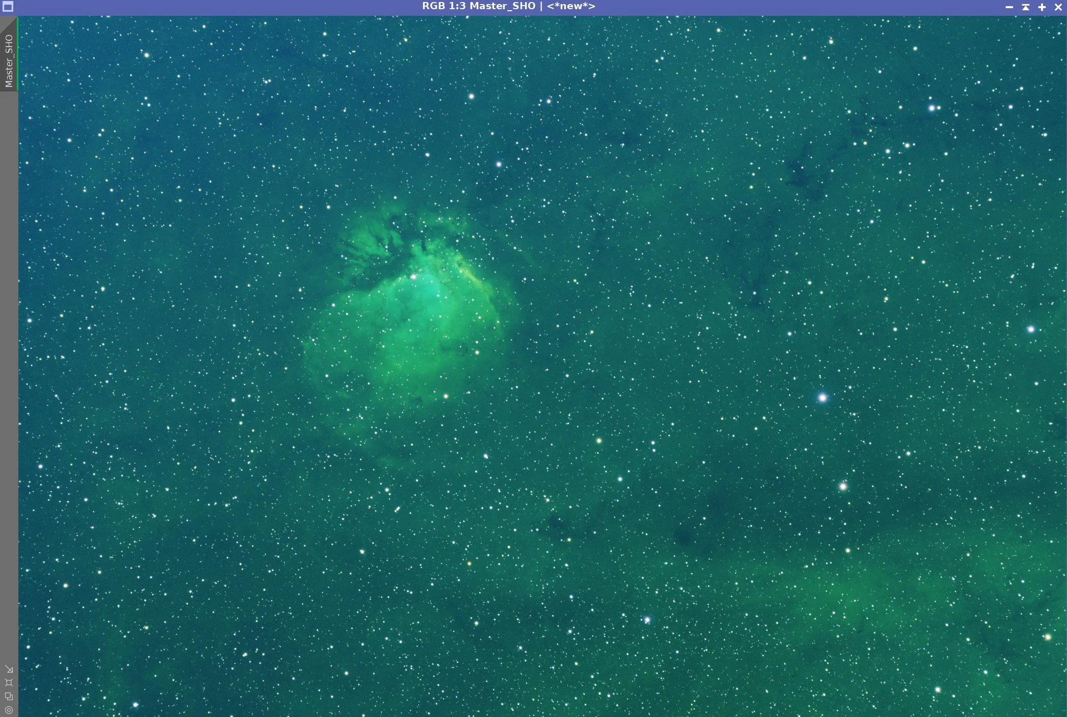The height and width of the screenshot is (717, 1067).
Task: Click the overlapping squares icon
Action: (9, 696)
